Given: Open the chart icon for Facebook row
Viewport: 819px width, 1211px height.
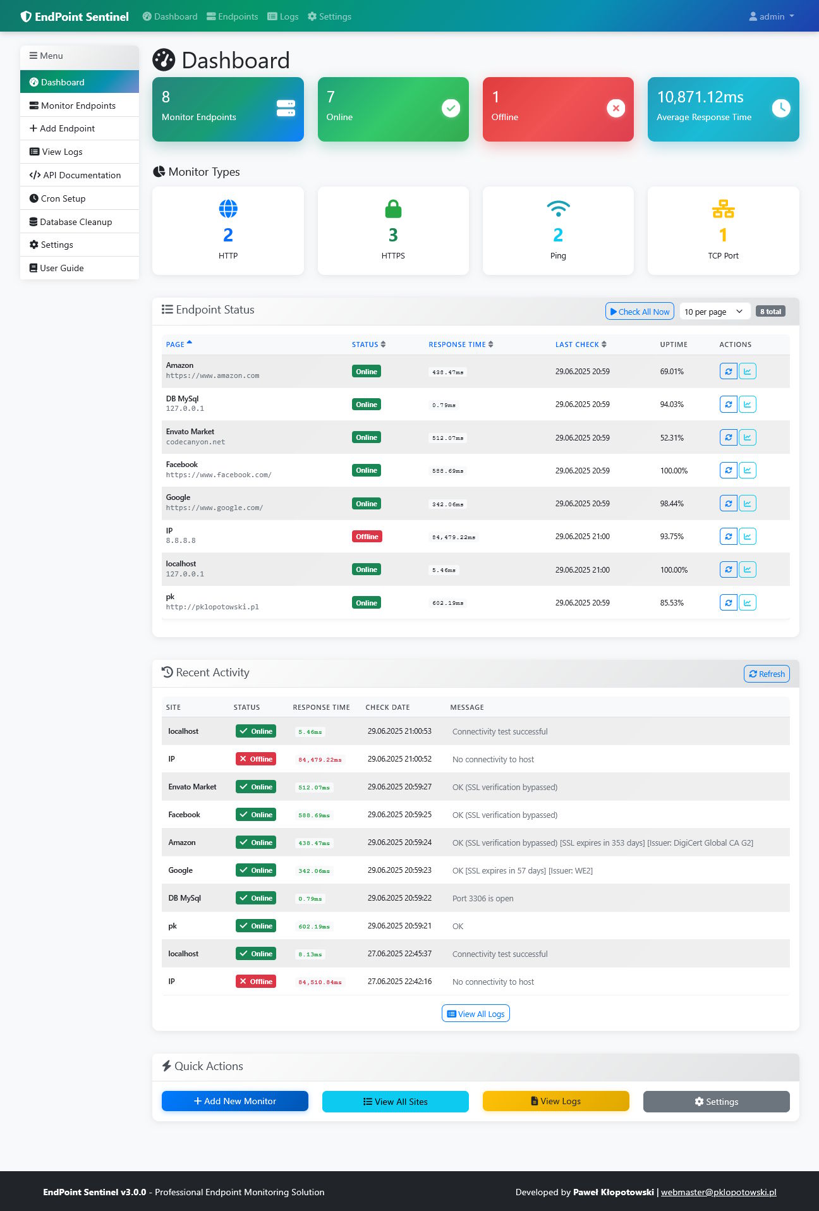Looking at the screenshot, I should point(748,470).
